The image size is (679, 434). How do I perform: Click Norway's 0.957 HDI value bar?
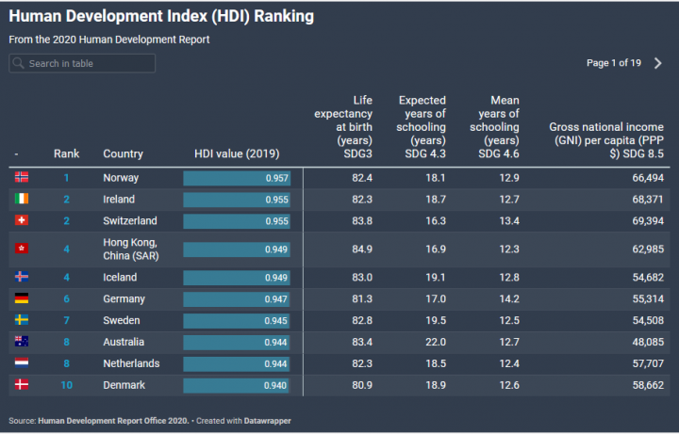point(237,178)
